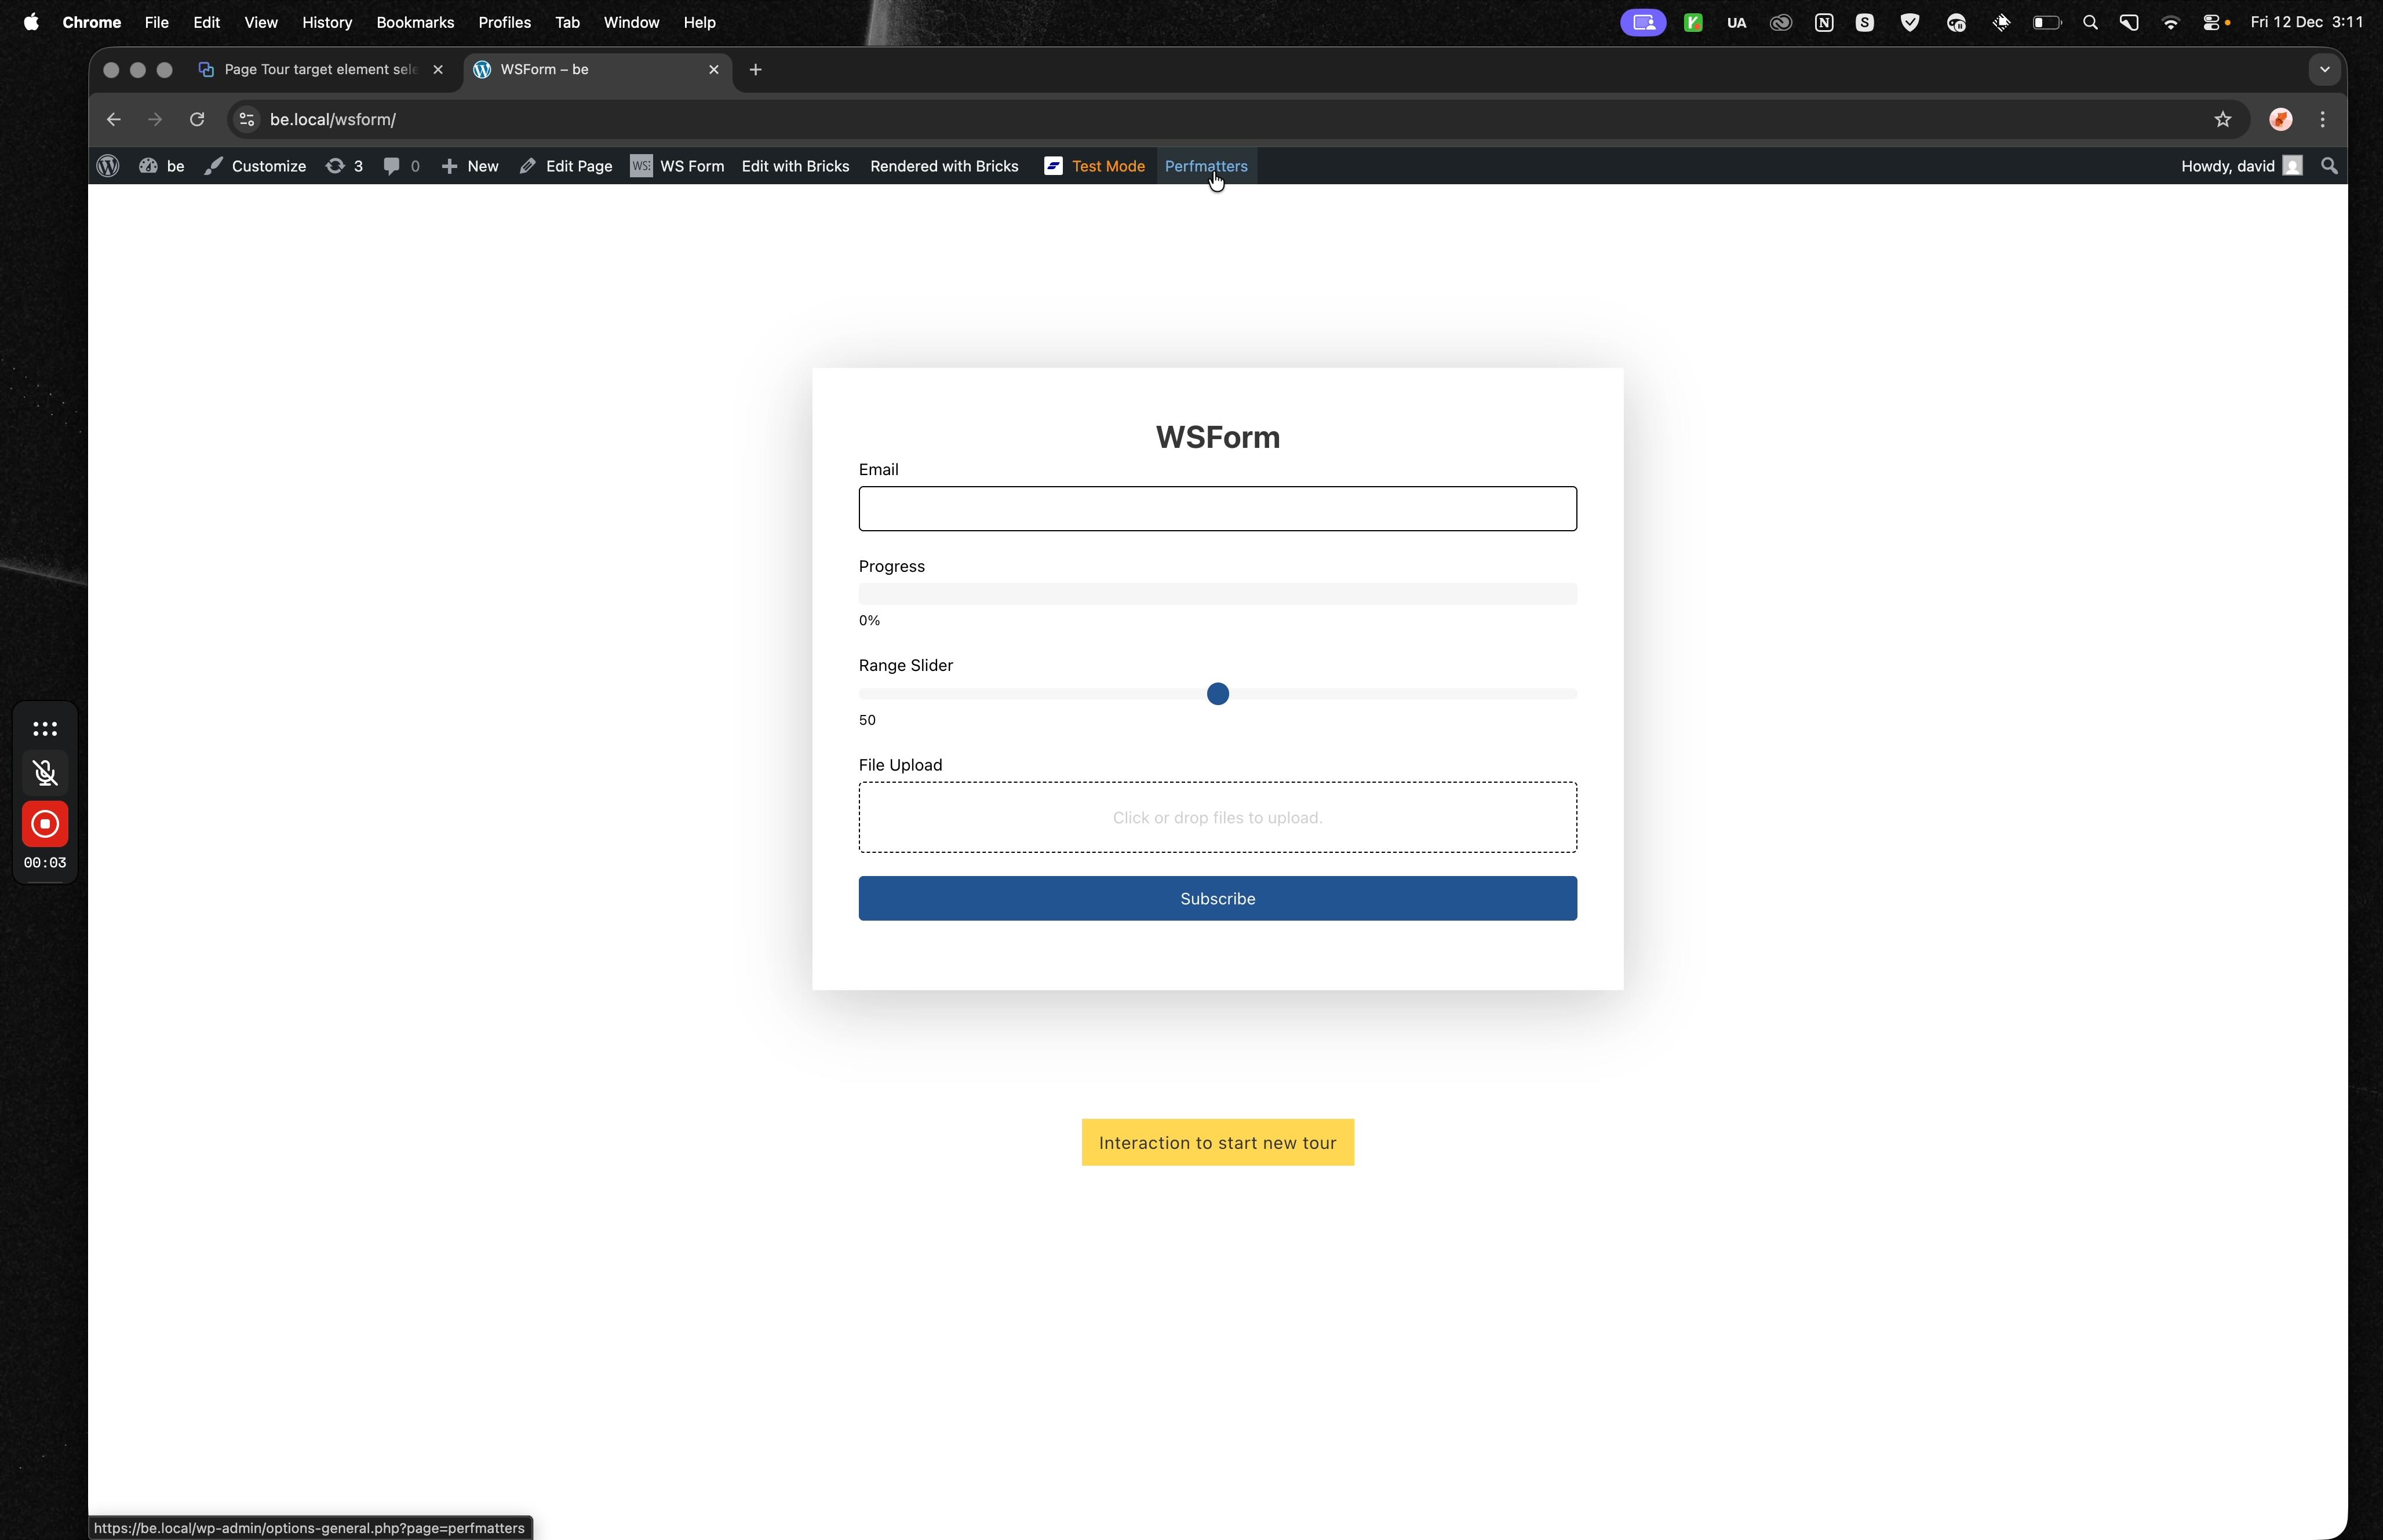Bookmark this page with the star icon
This screenshot has width=2383, height=1540.
(x=2222, y=120)
